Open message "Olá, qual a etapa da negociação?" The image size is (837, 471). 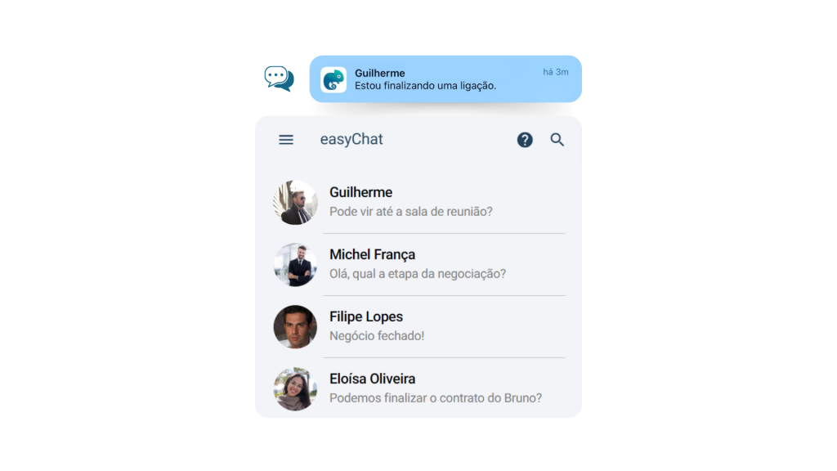tap(418, 274)
